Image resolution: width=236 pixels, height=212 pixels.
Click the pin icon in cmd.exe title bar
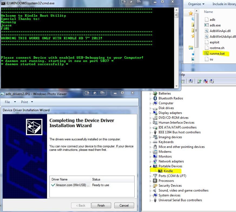[131, 2]
